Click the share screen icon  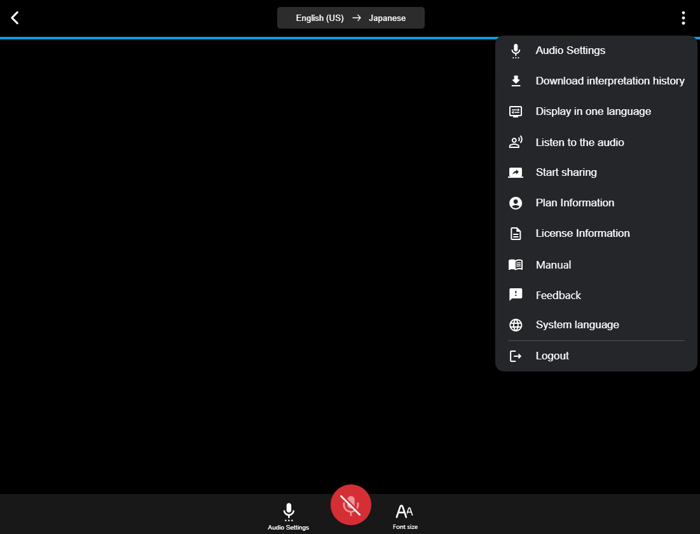point(516,173)
